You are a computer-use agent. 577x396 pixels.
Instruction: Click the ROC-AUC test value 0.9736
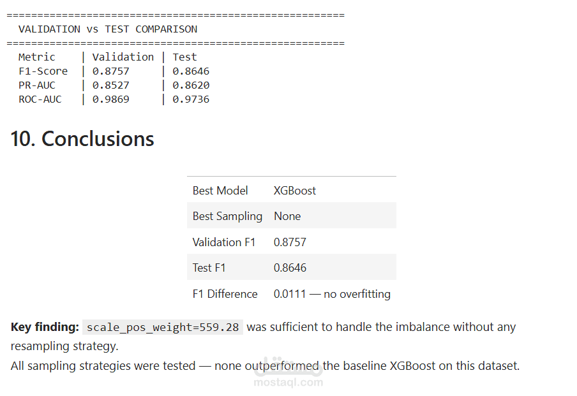point(191,99)
